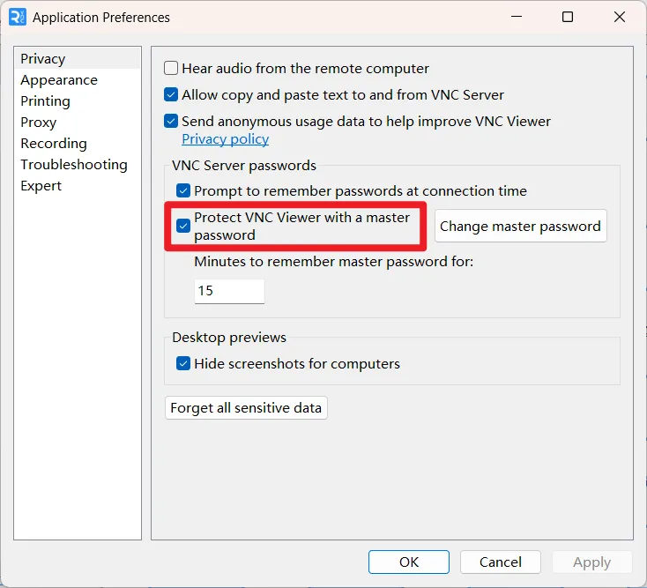
Task: Select the Appearance category
Action: (x=59, y=80)
